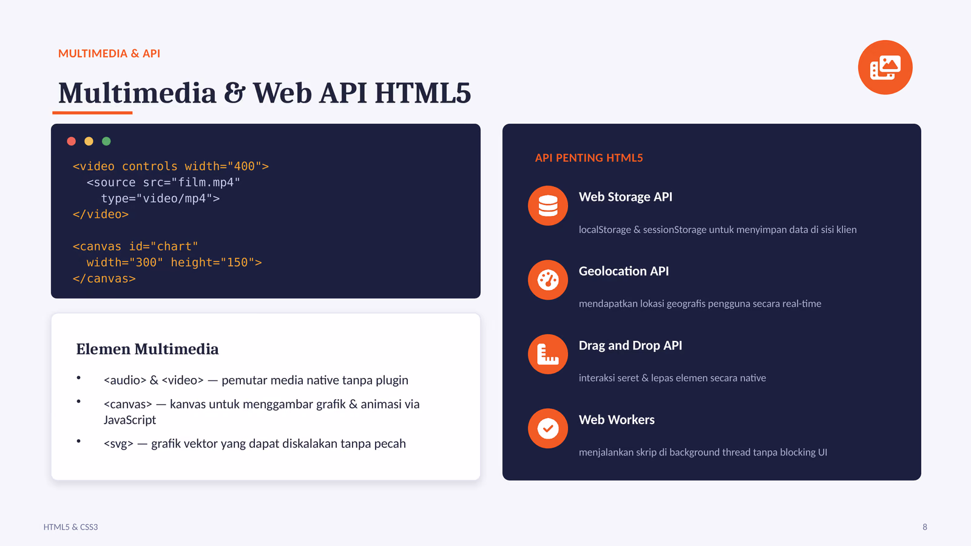Click the orange image gallery icon
971x546 pixels.
click(x=885, y=67)
